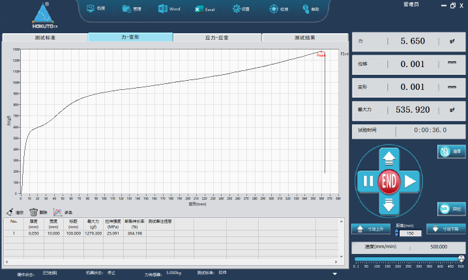Open the 测试结果 tab
Viewport: 468px width, 280px height.
click(304, 38)
